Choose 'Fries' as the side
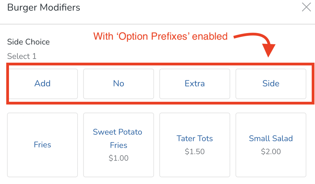315x184 pixels. point(42,145)
